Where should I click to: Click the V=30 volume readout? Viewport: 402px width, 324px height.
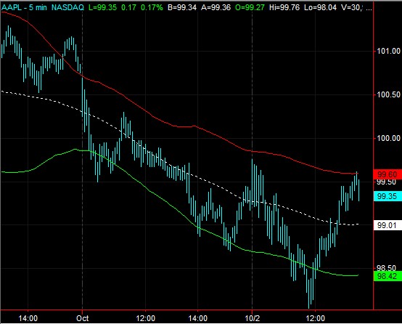[x=353, y=7]
